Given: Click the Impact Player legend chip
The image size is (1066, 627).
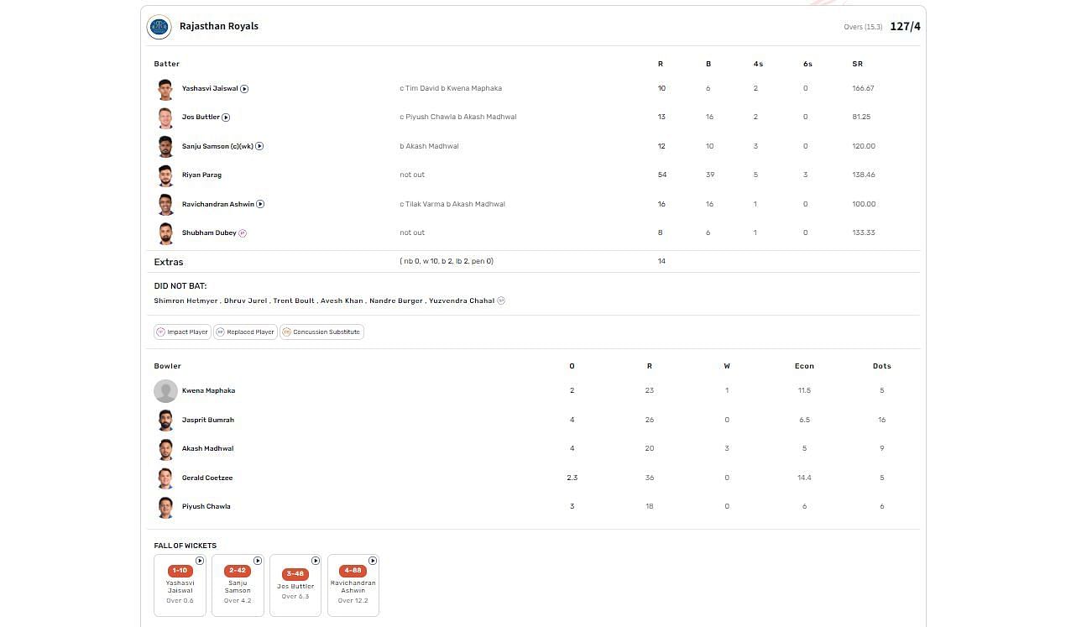Looking at the screenshot, I should click(182, 332).
